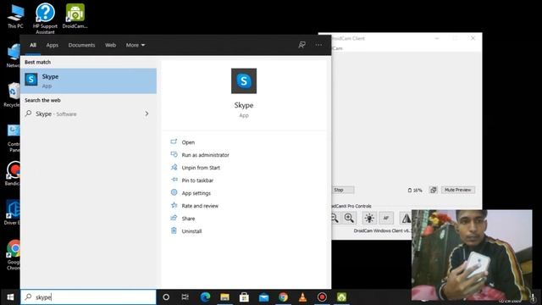Switch to the All search tab

33,45
